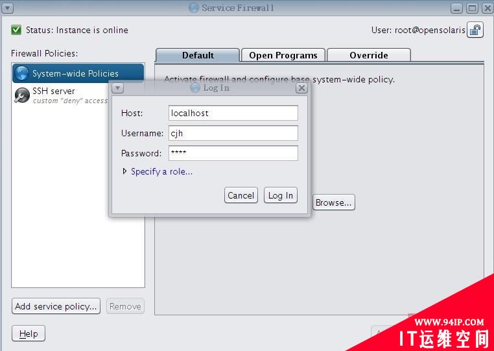Open the Log In dialog menu arrow

coord(118,88)
